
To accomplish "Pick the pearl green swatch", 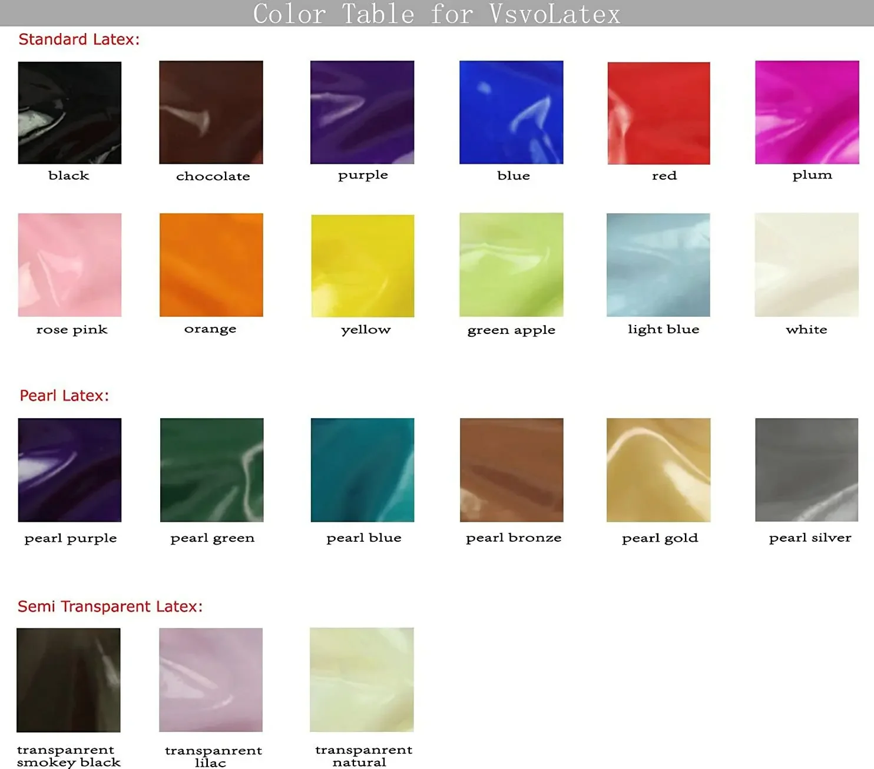I will click(212, 470).
